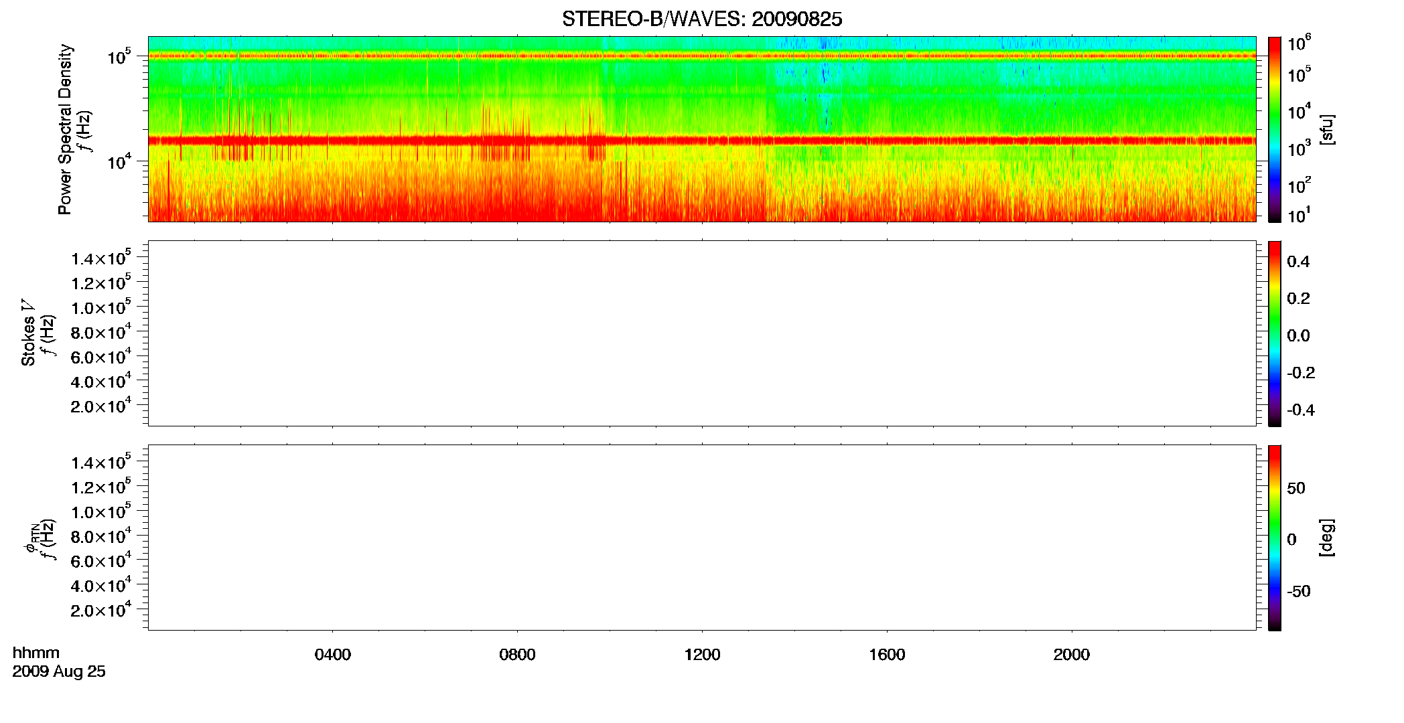
Task: Click the Power Spectral Density axis label
Action: pyautogui.click(x=65, y=129)
